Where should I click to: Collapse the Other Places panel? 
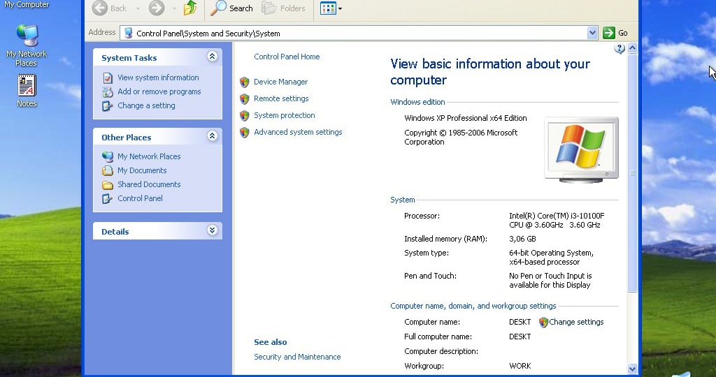(212, 135)
